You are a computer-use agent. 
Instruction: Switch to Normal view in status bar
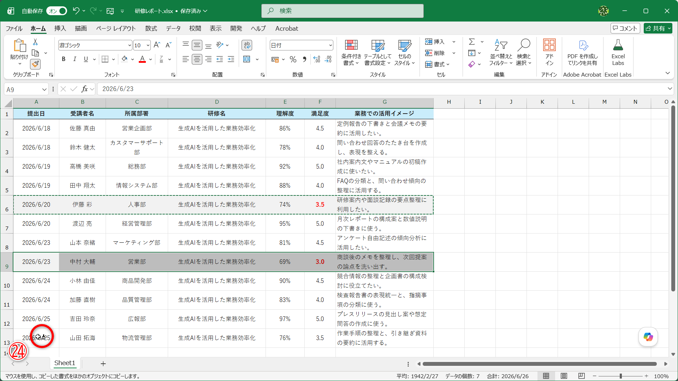pyautogui.click(x=546, y=376)
